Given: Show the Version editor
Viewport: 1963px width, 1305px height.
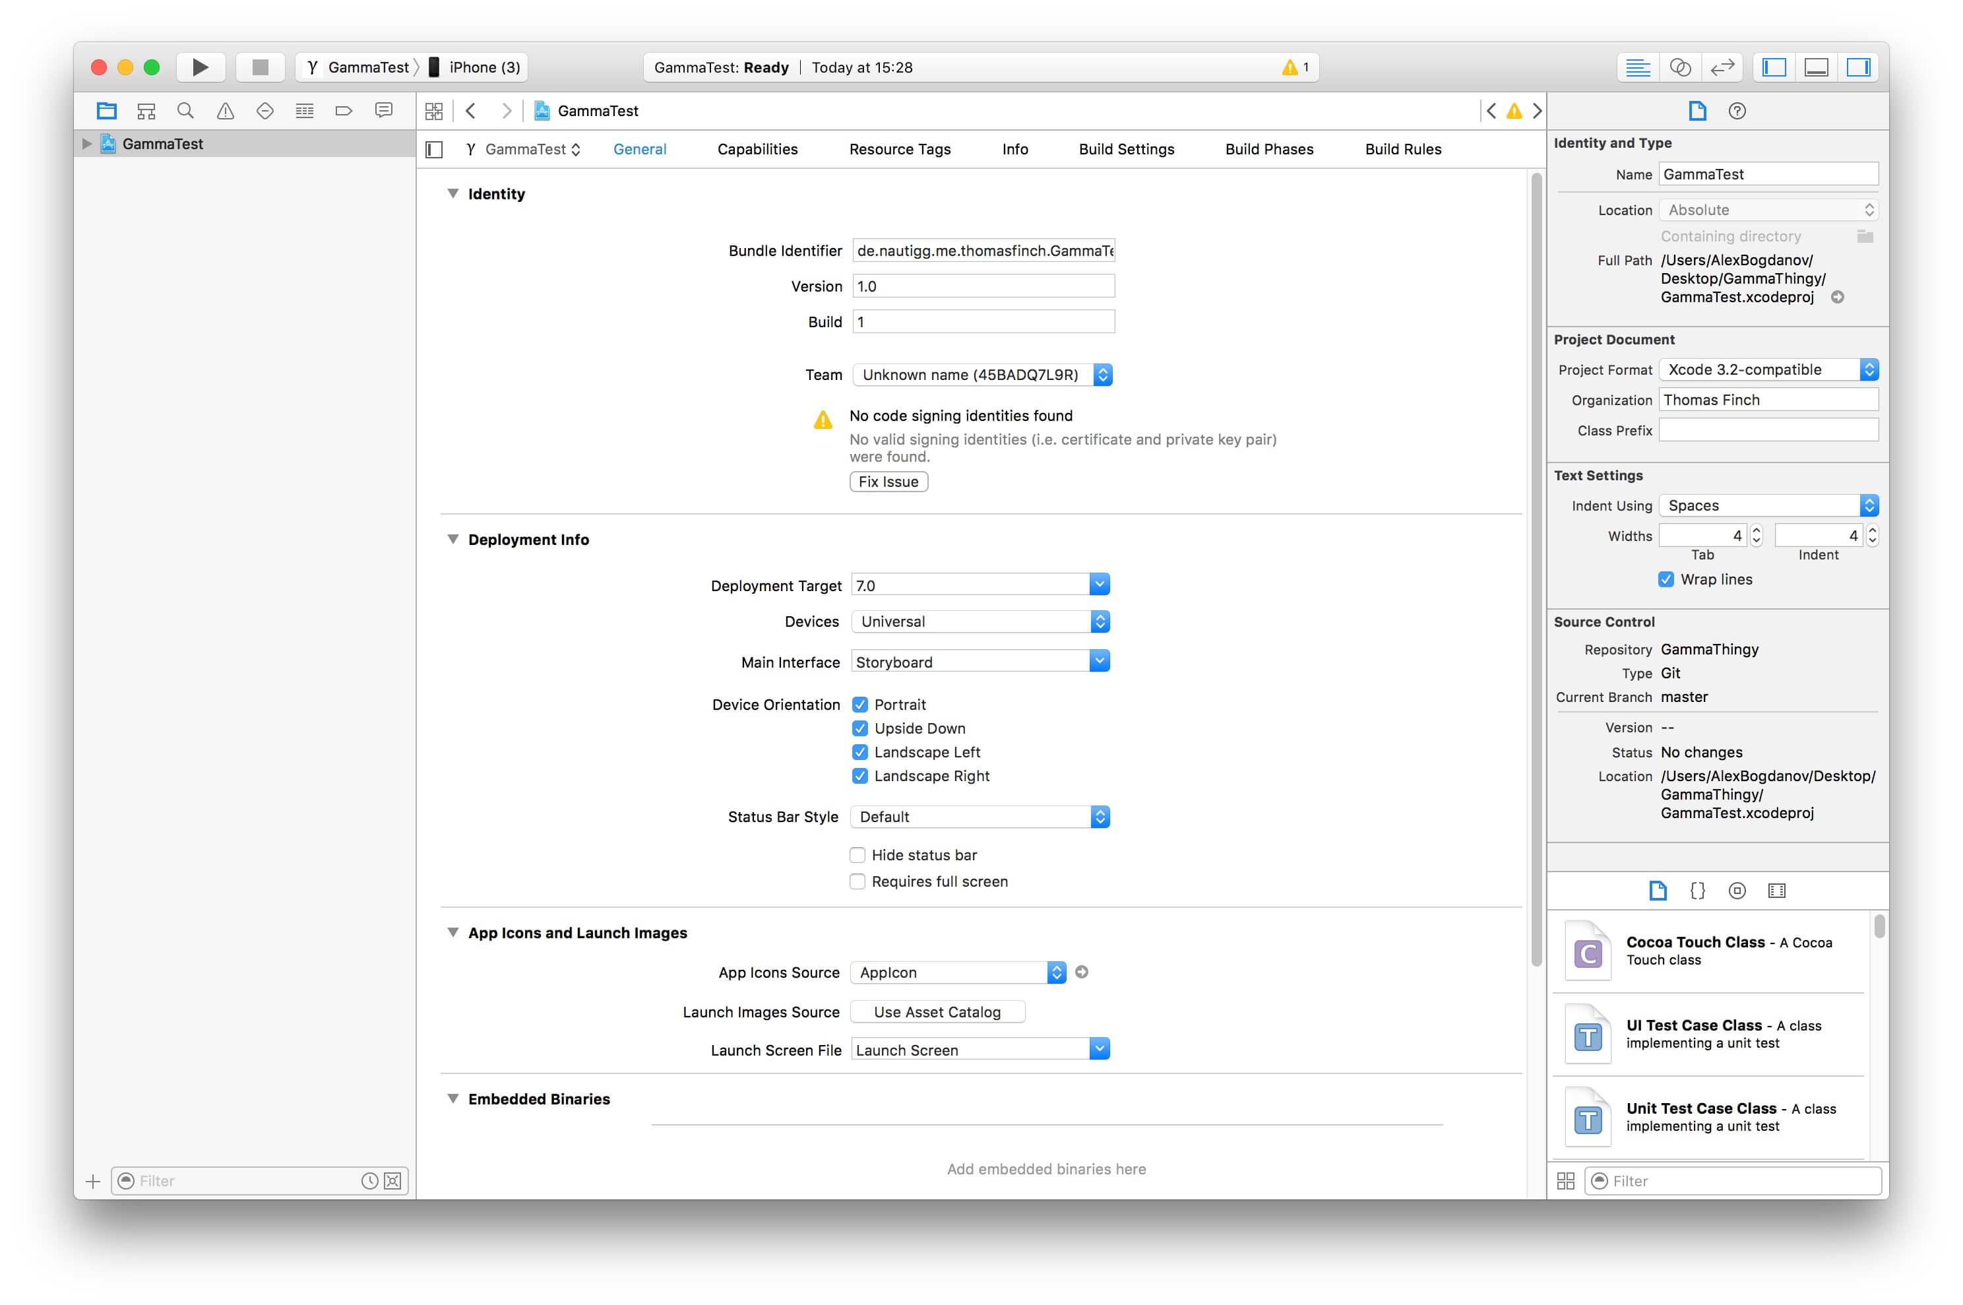Looking at the screenshot, I should click(1722, 67).
